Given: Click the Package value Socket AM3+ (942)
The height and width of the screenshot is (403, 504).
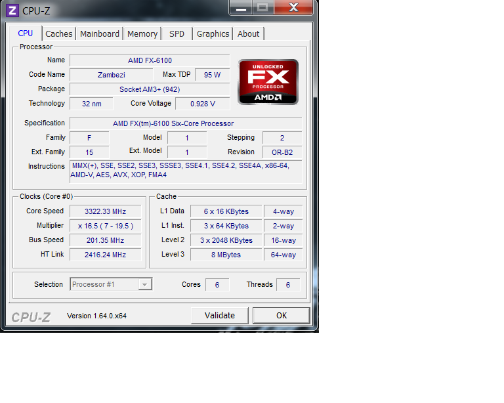Looking at the screenshot, I should pos(150,89).
